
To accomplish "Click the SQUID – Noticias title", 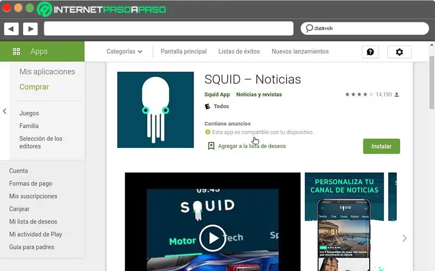I will click(252, 79).
